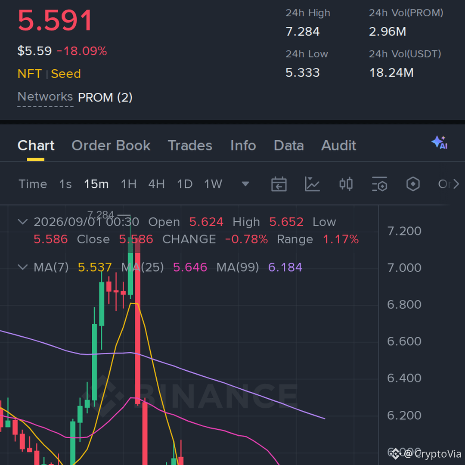Image resolution: width=465 pixels, height=465 pixels.
Task: Open the chart display settings icon
Action: click(380, 184)
